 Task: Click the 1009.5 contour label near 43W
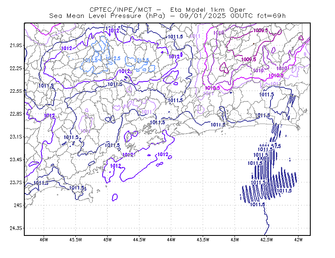point(248,59)
